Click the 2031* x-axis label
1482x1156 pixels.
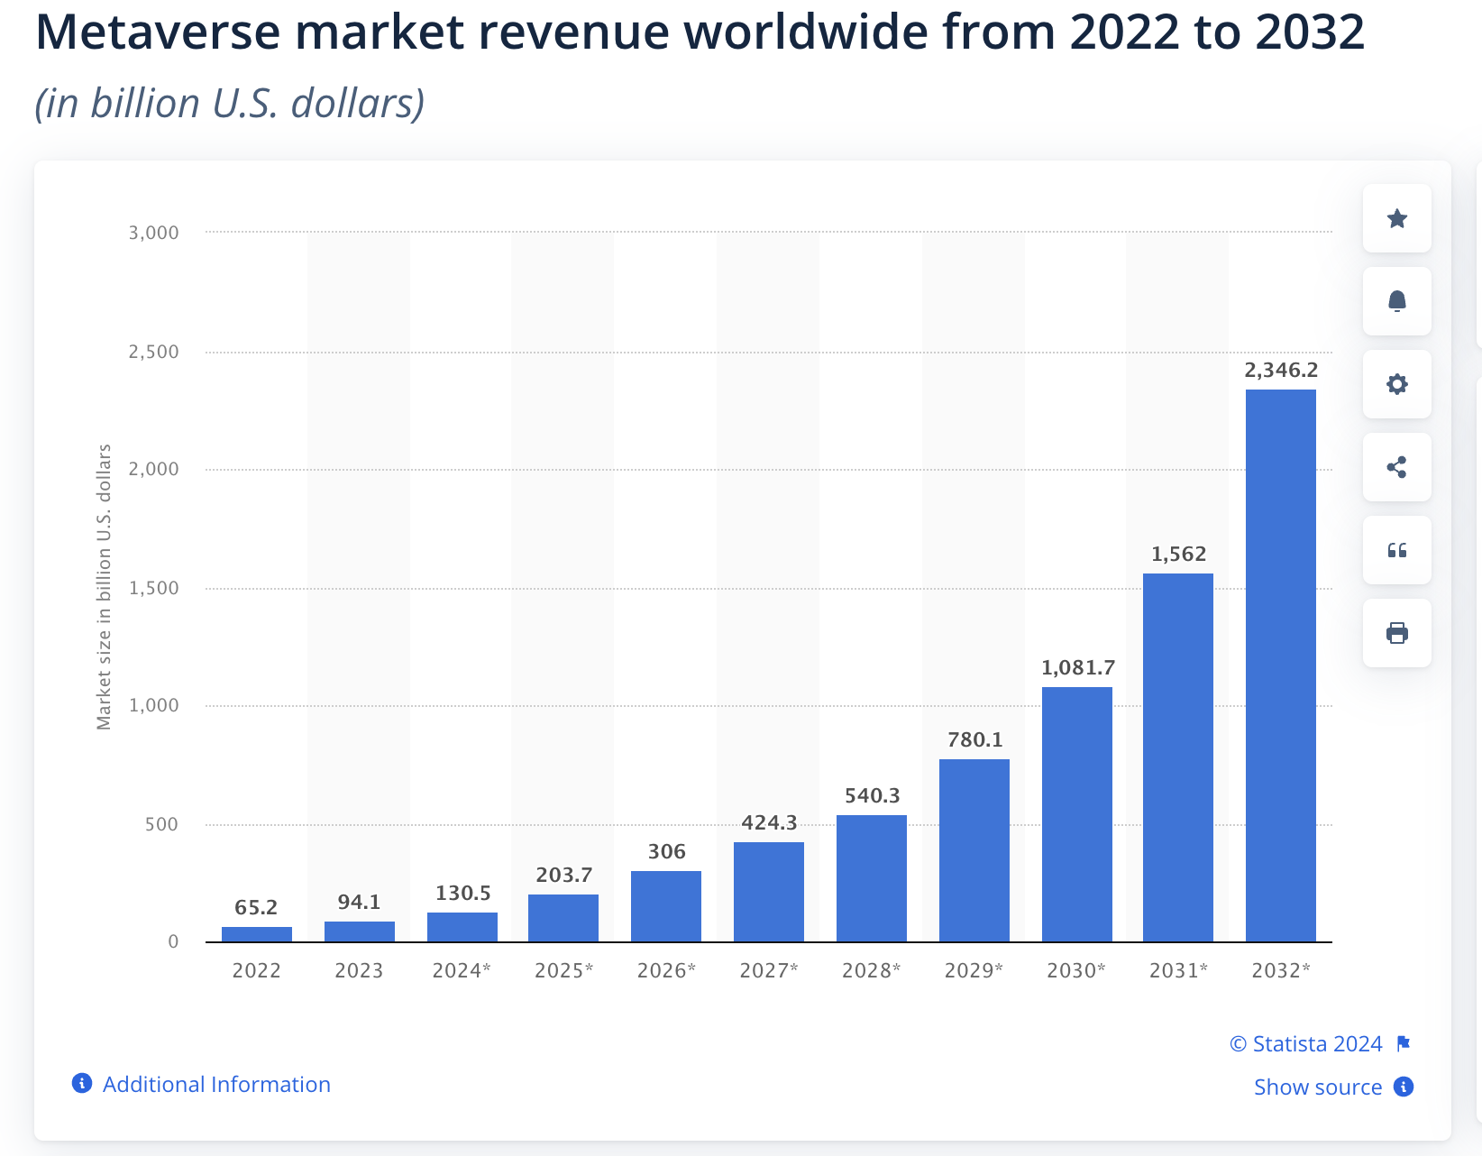pyautogui.click(x=1178, y=970)
